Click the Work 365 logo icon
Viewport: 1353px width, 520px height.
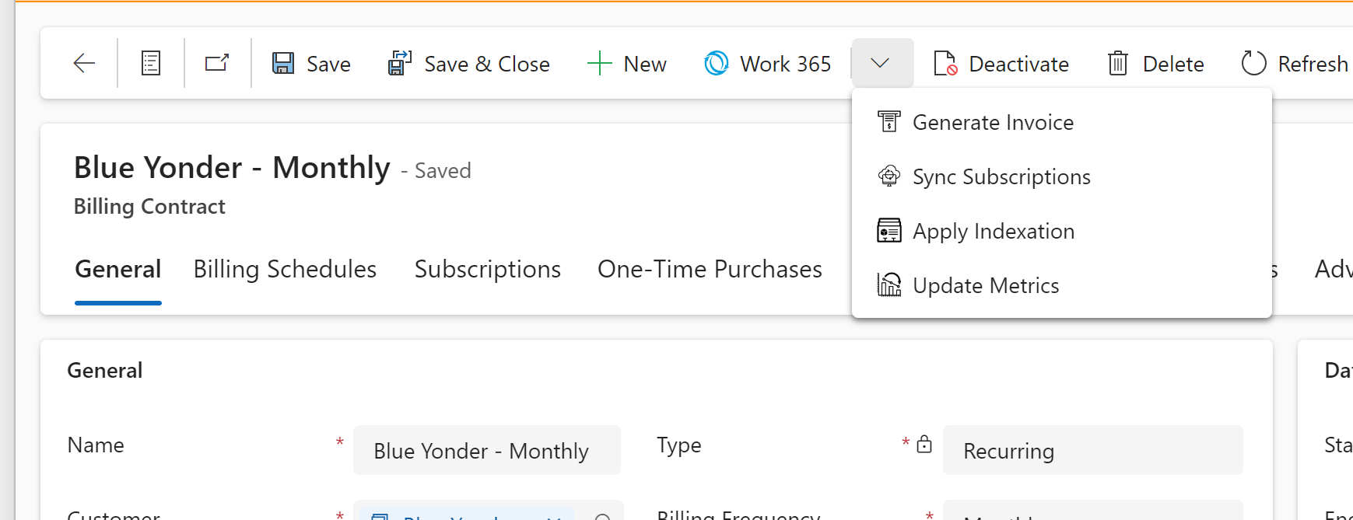point(717,63)
